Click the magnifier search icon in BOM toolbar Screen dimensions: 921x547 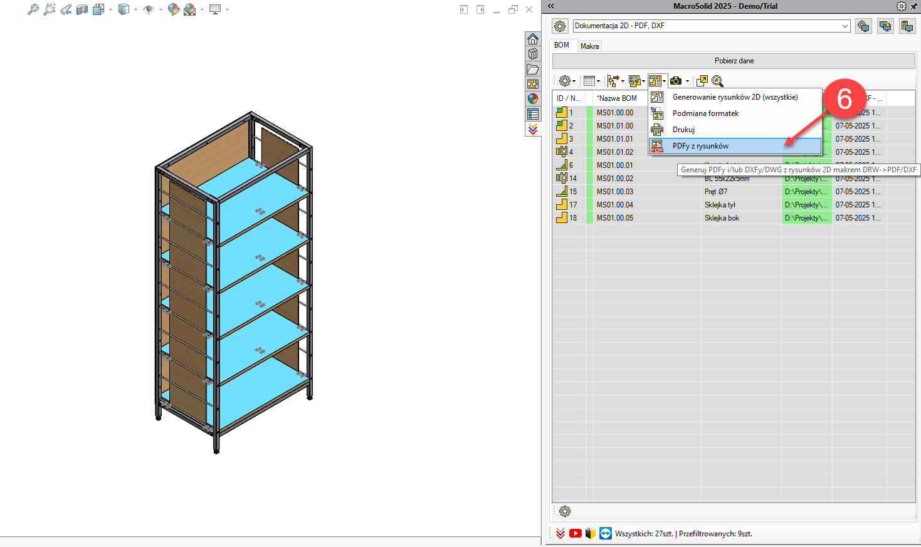pyautogui.click(x=718, y=81)
